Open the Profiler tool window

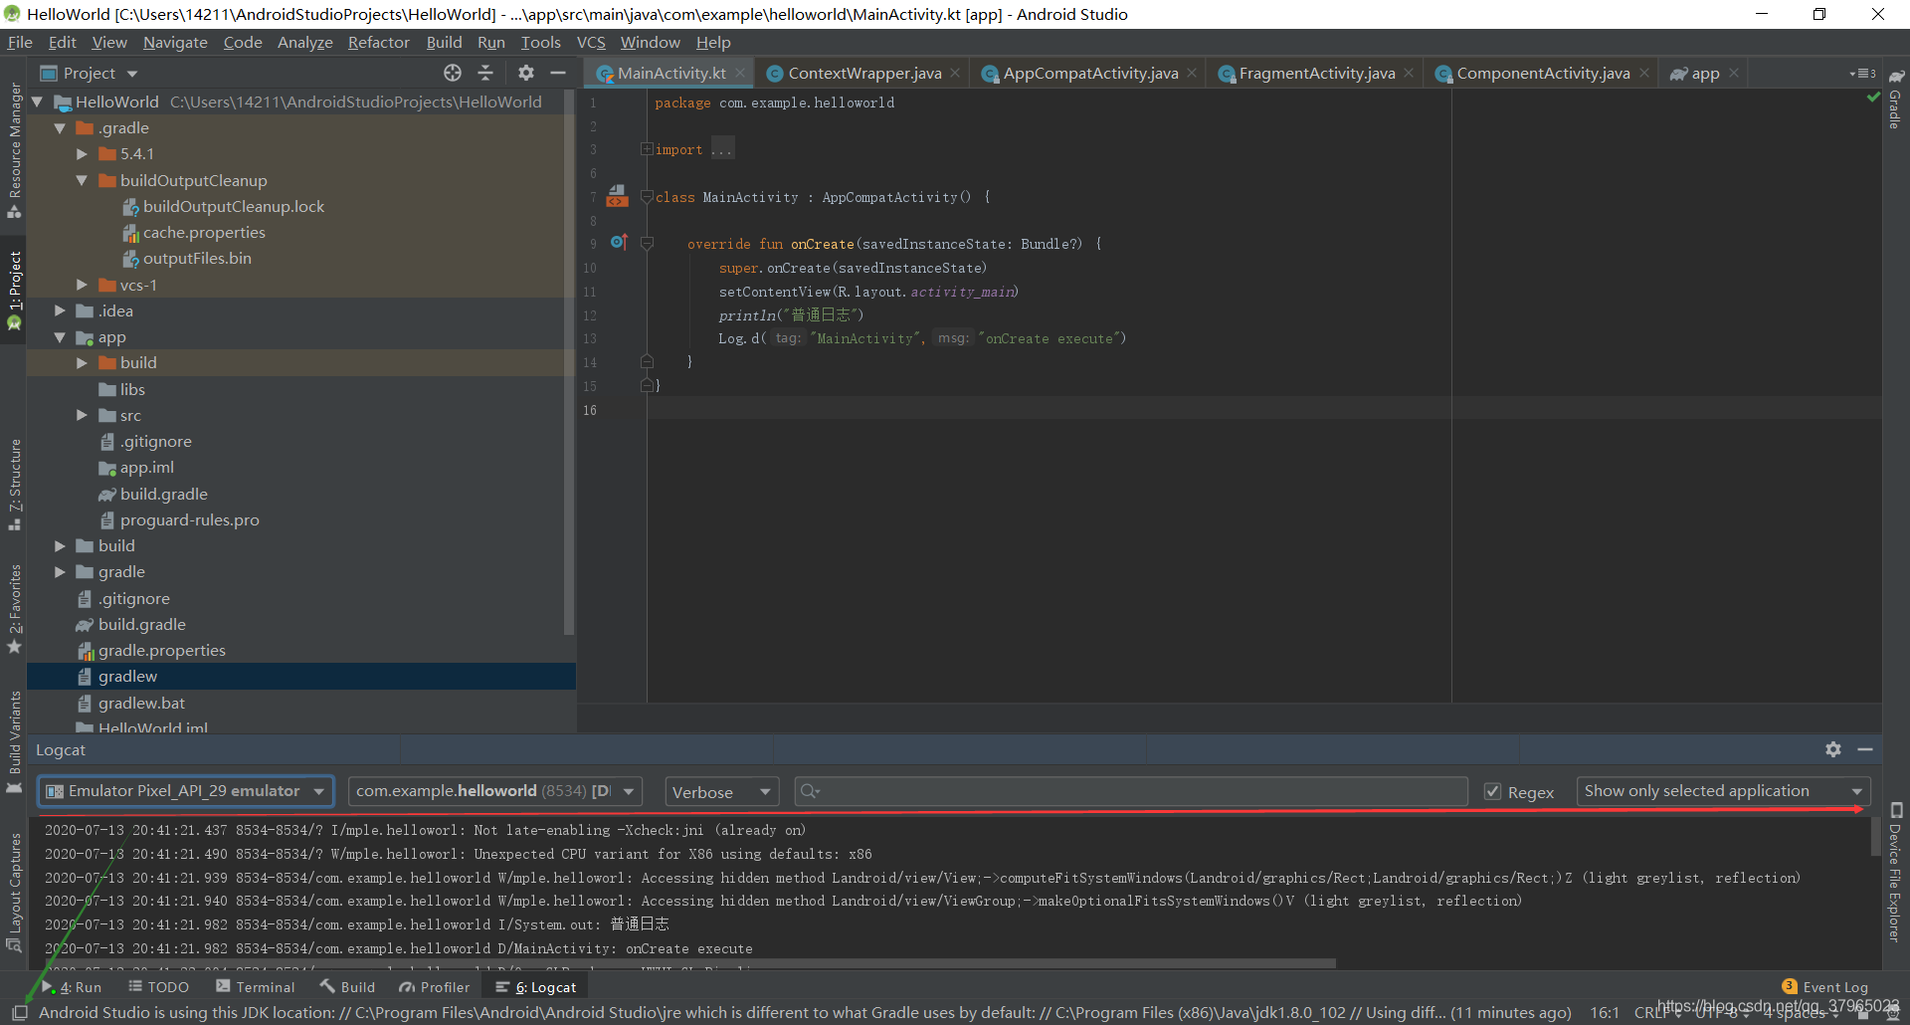click(435, 987)
